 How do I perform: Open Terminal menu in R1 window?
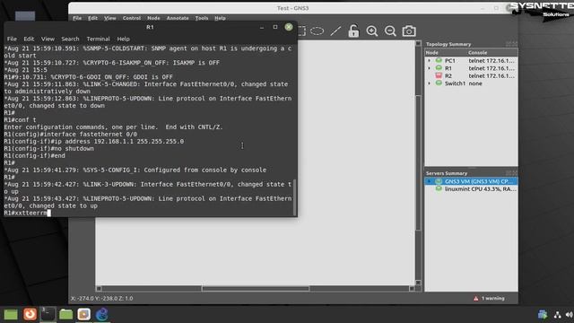point(98,39)
